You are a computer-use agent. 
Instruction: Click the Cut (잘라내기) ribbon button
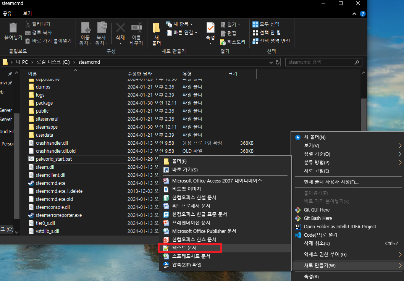click(38, 24)
